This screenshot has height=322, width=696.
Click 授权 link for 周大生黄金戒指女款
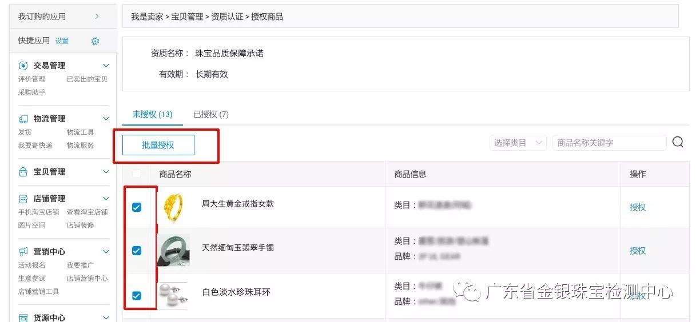click(638, 207)
